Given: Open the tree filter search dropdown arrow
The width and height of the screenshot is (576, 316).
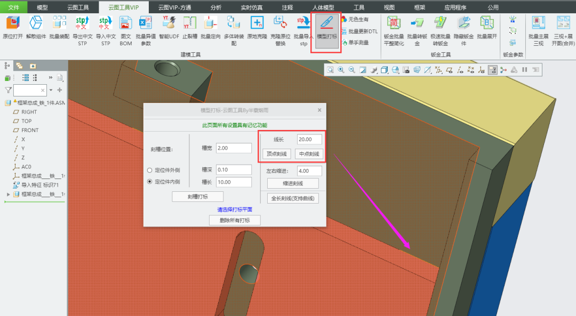Looking at the screenshot, I should (51, 90).
